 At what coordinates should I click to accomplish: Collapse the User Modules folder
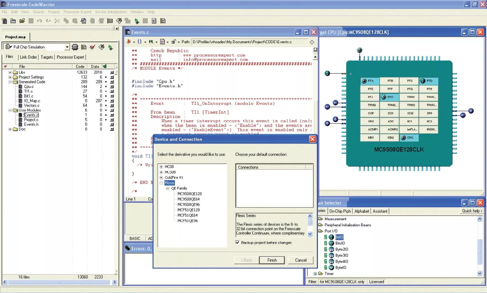click(10, 110)
